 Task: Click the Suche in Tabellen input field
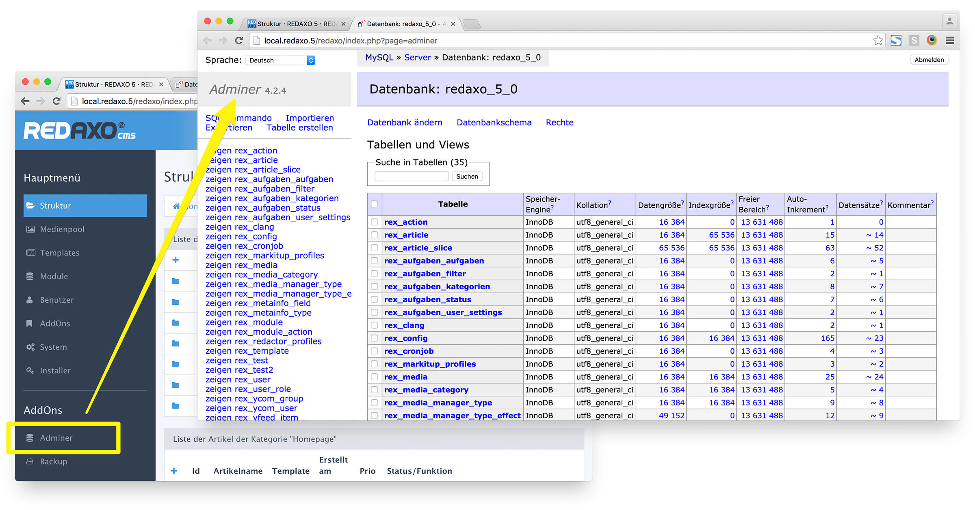tap(410, 177)
